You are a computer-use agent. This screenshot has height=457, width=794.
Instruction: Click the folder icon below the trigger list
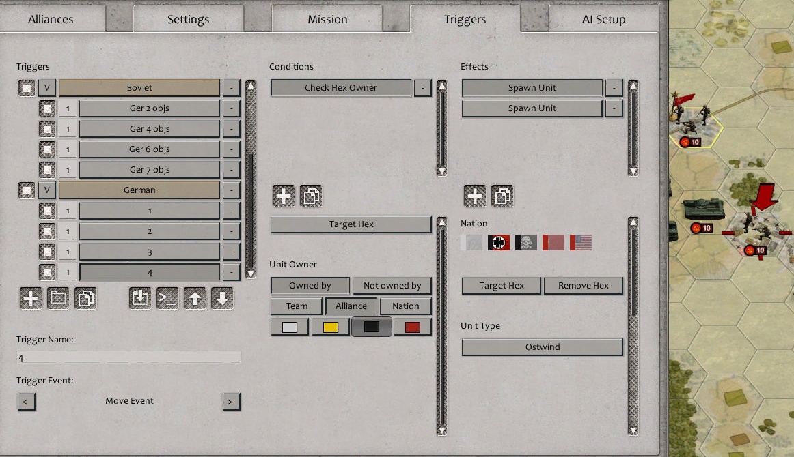57,298
